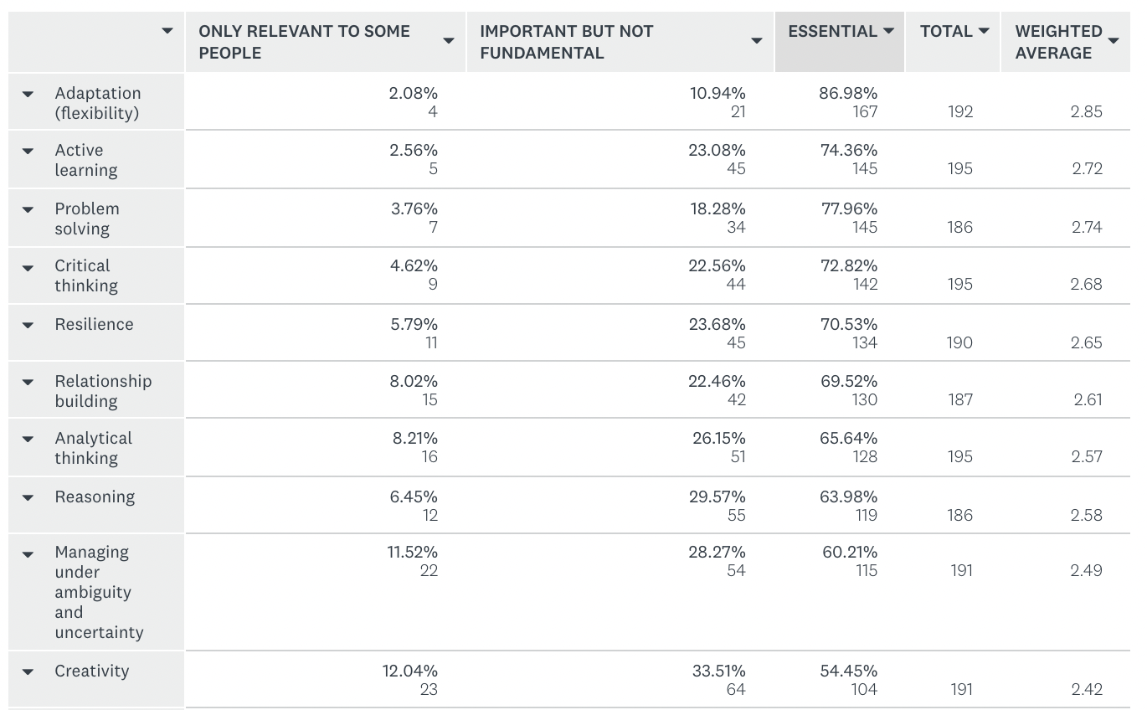
Task: Expand the Resilience row arrow
Action: 28,325
